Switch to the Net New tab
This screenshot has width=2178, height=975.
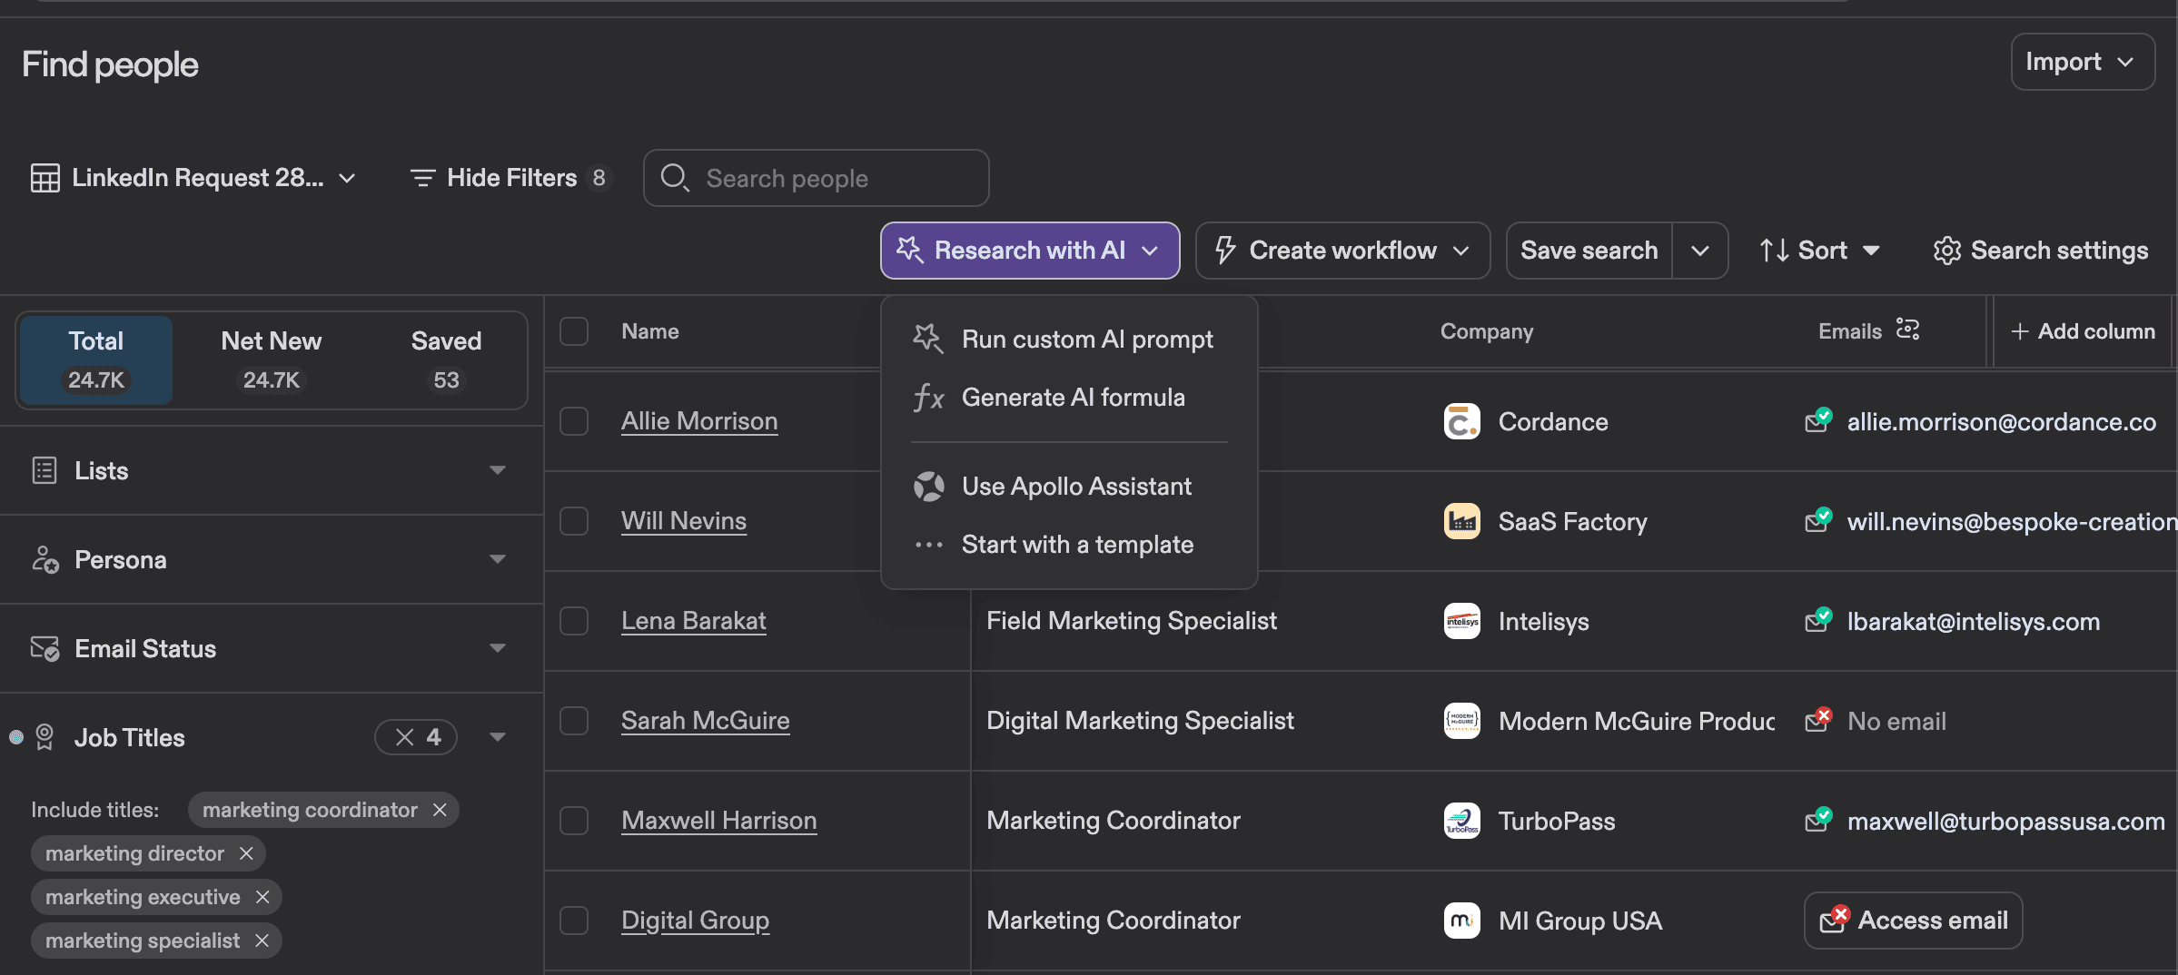[271, 359]
